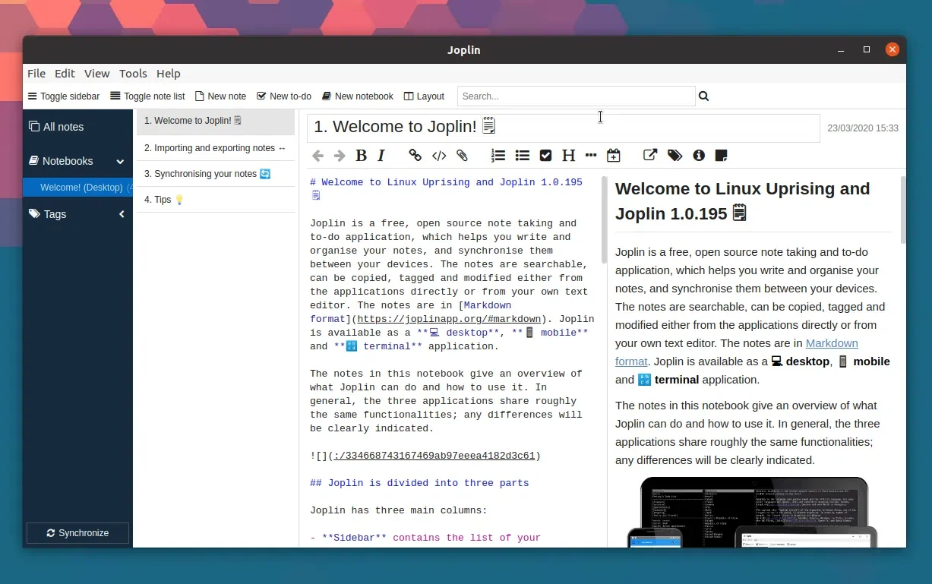Screen dimensions: 932x584
Task: Insert a numbered list
Action: tap(498, 156)
